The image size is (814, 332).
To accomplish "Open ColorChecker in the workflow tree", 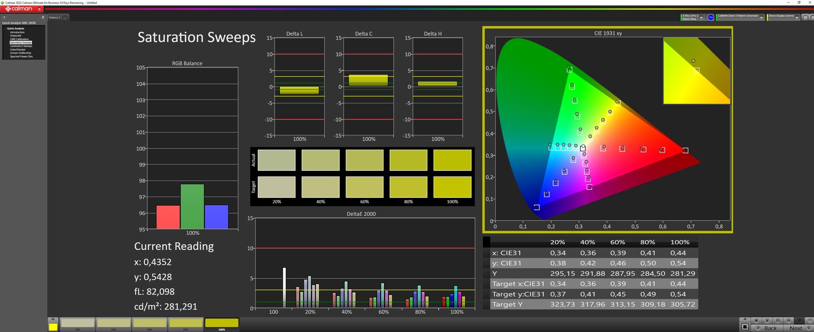I will coord(18,50).
